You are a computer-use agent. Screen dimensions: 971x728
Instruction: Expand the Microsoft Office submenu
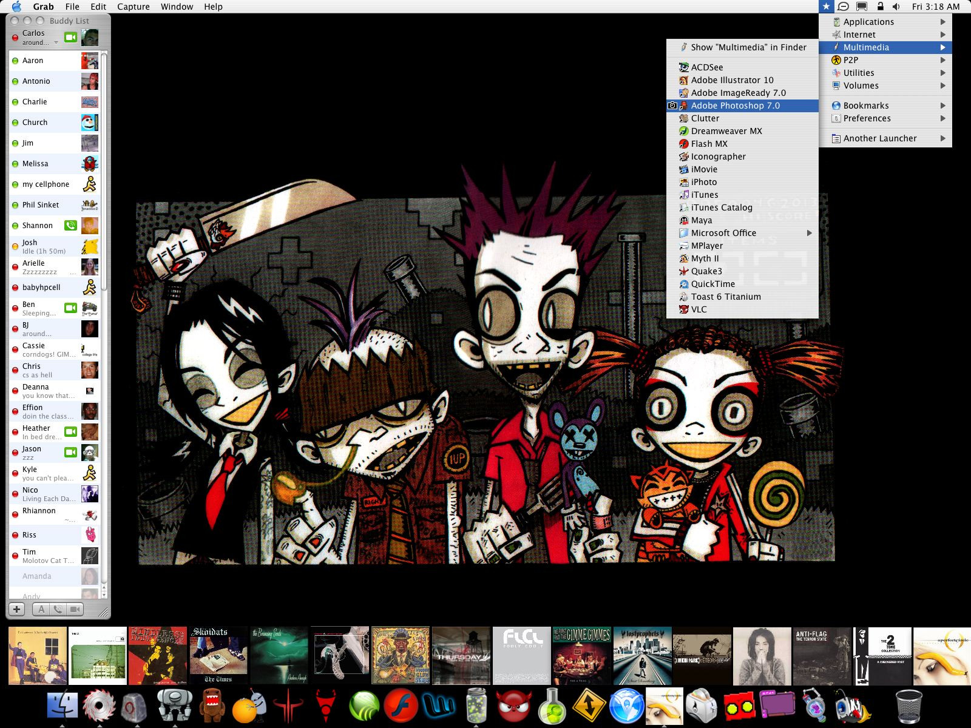click(742, 233)
